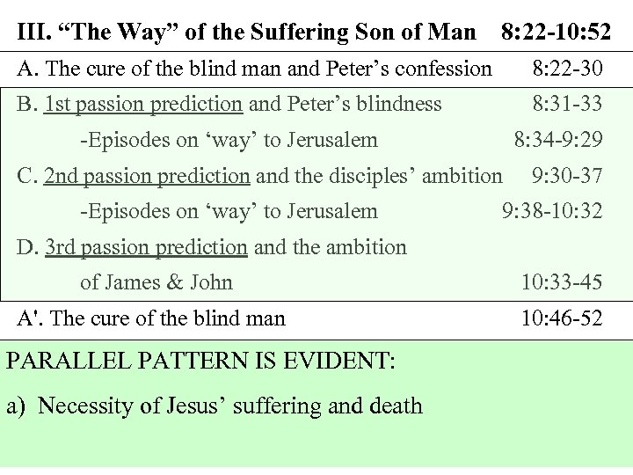Click the verse reference 8:22-30
Image resolution: width=633 pixels, height=475 pixels.
coord(567,68)
